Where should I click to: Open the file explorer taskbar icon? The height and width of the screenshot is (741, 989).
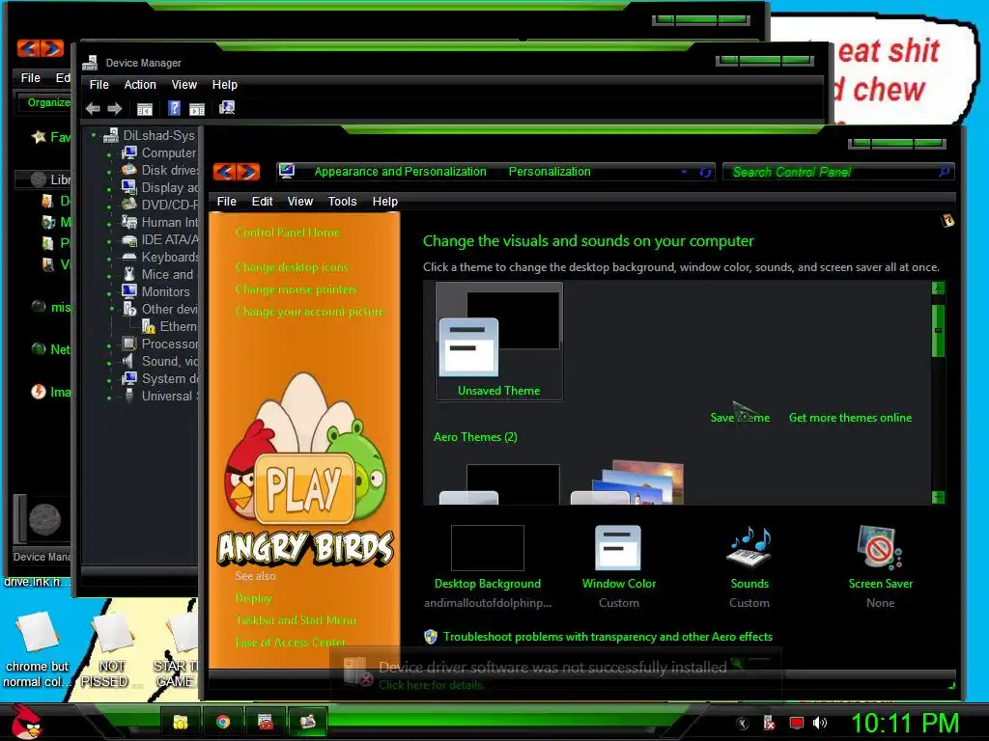pos(181,722)
